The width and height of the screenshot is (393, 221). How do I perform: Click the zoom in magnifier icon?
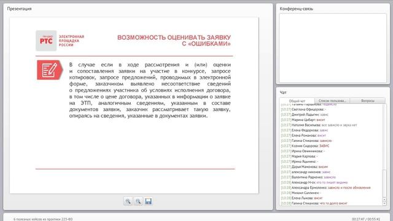tap(128, 201)
